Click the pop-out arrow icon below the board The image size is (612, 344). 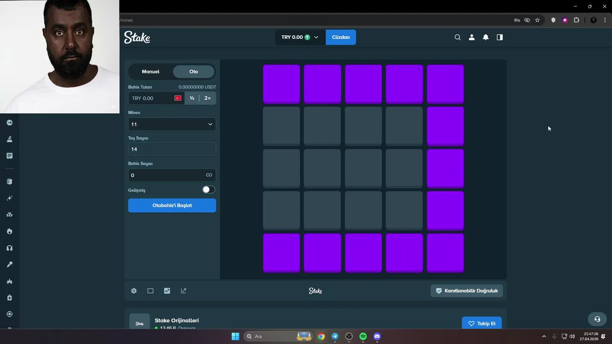click(184, 290)
